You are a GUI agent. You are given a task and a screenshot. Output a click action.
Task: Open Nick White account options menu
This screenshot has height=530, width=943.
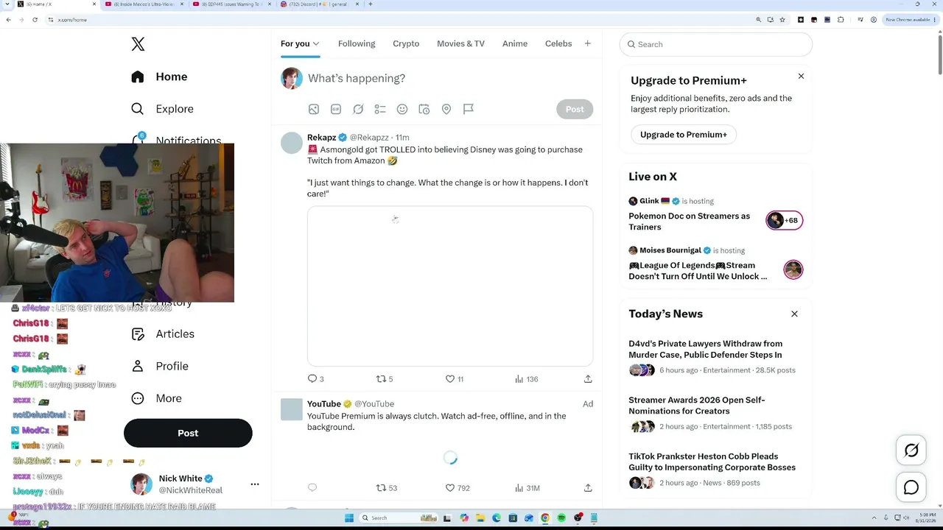(255, 484)
